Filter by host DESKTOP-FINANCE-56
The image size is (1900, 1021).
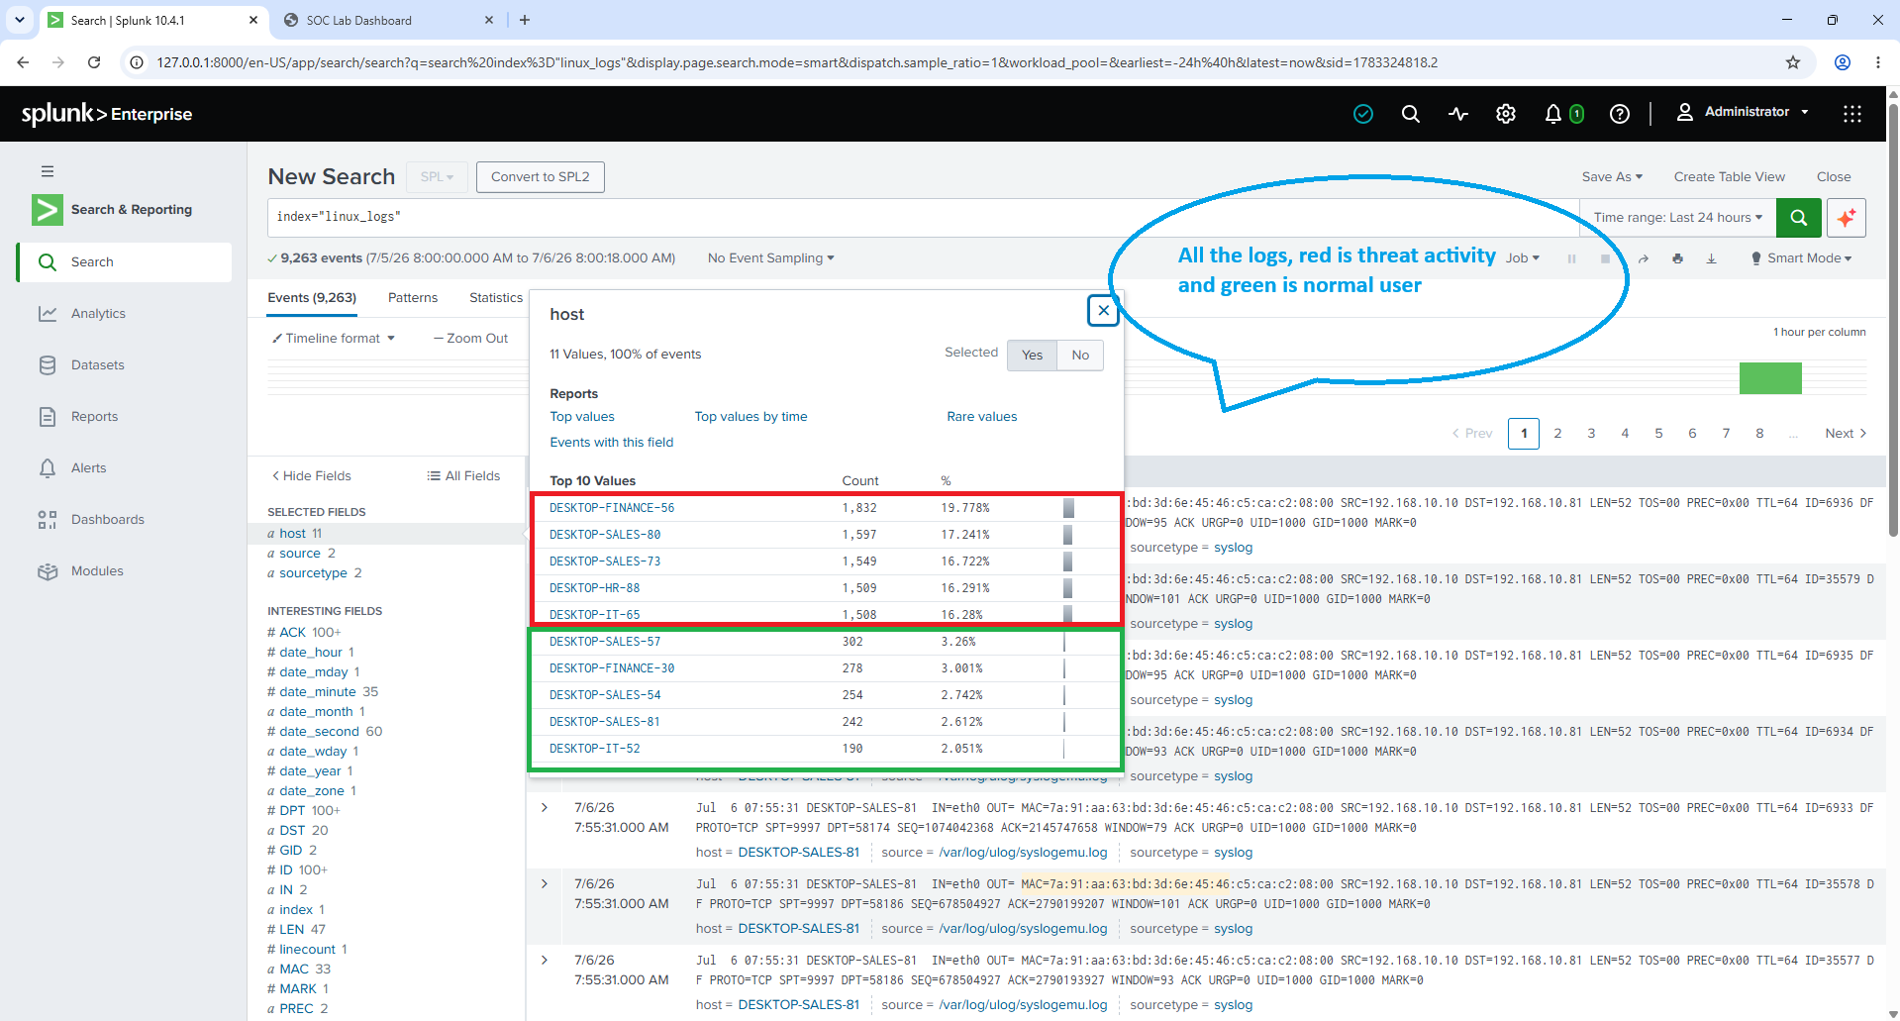click(612, 508)
